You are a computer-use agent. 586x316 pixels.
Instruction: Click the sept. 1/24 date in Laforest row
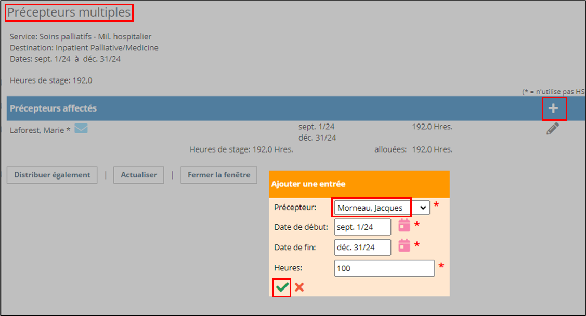(317, 127)
